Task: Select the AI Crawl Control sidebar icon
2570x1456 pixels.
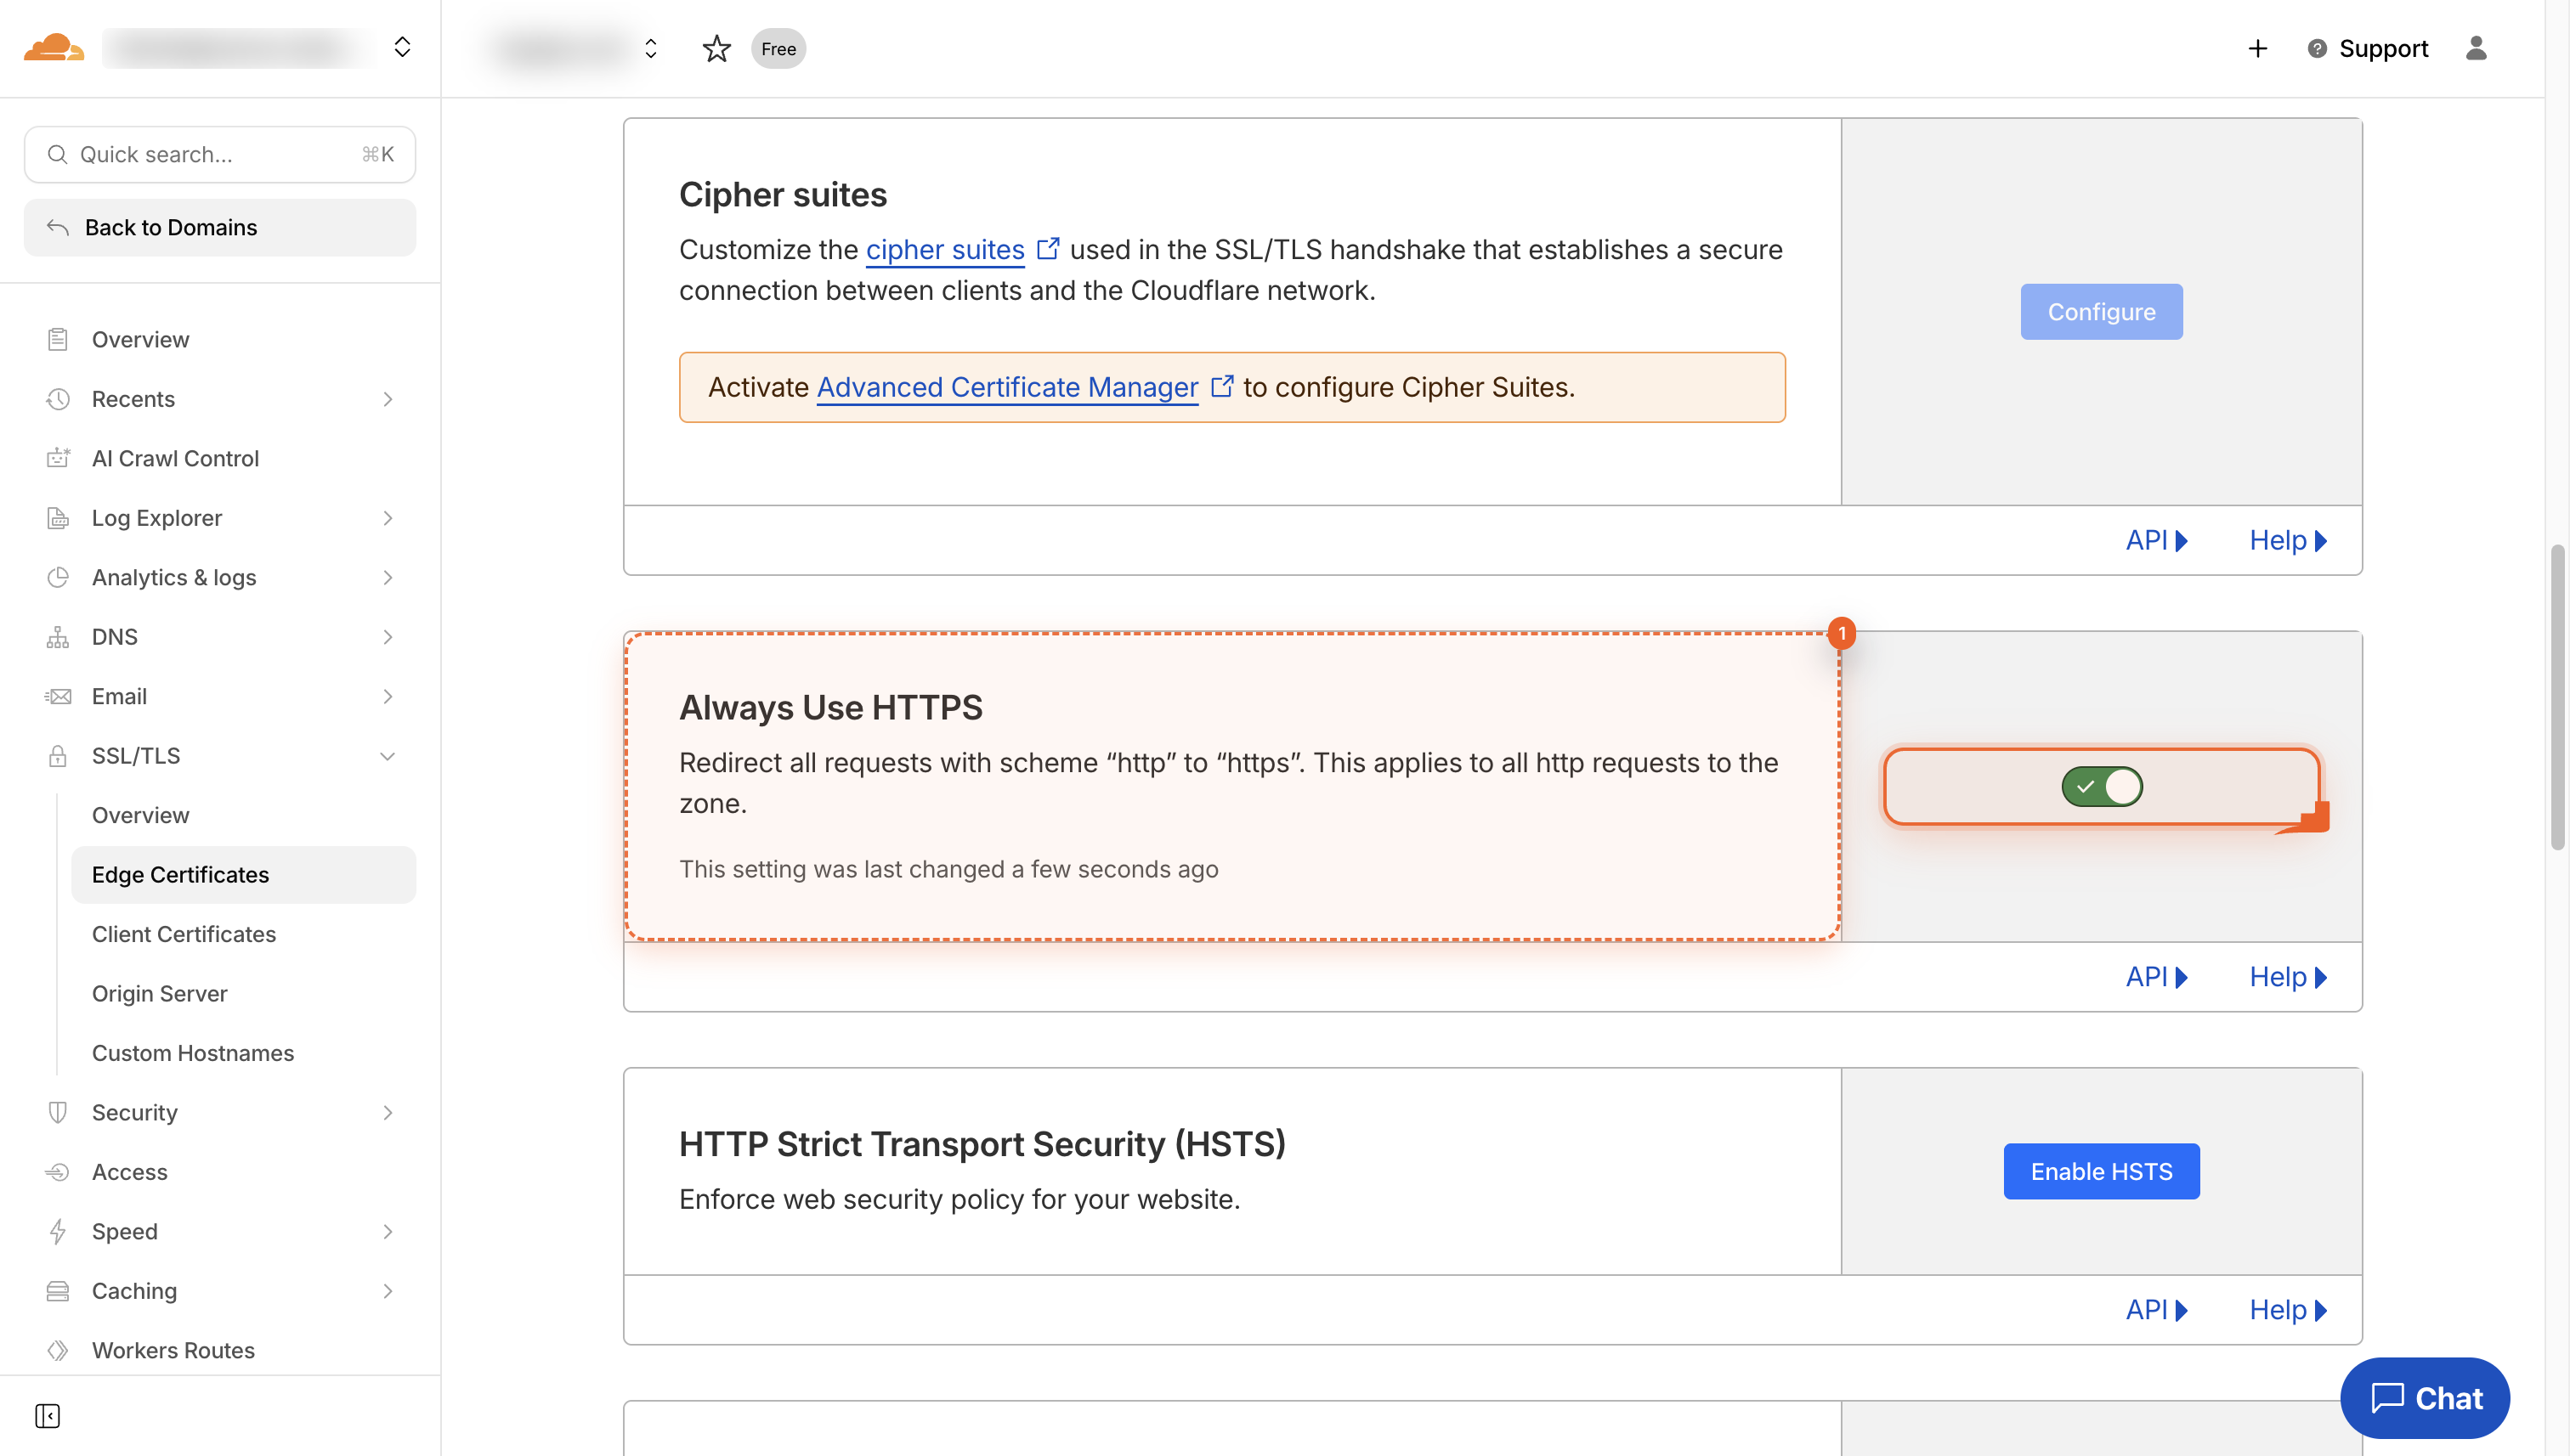Action: tap(58, 458)
